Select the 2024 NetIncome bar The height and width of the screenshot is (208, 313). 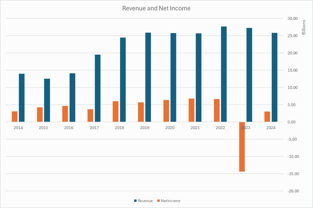(x=267, y=117)
